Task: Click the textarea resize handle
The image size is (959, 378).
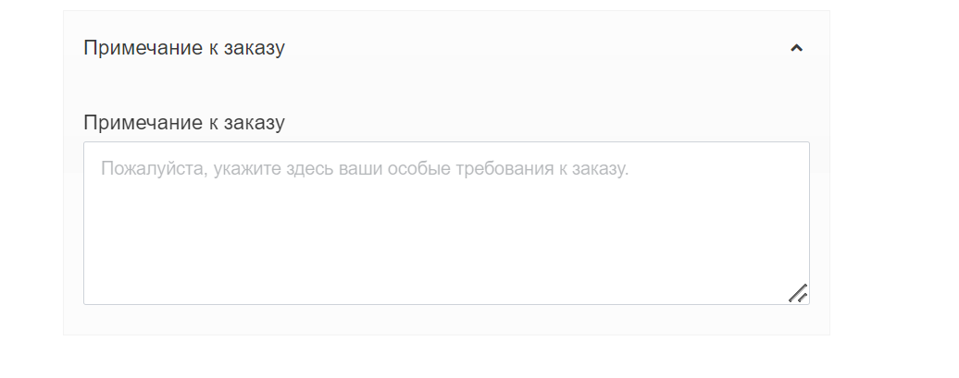Action: tap(798, 293)
